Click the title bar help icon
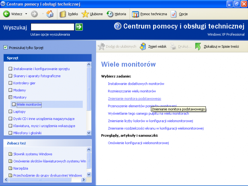Image resolution: width=248 pixels, height=186 pixels. (x=3, y=4)
